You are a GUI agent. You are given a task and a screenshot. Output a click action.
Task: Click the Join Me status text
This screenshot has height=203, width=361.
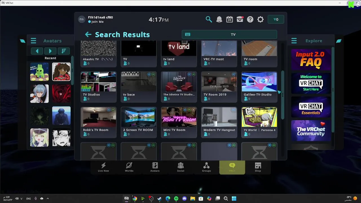[98, 22]
